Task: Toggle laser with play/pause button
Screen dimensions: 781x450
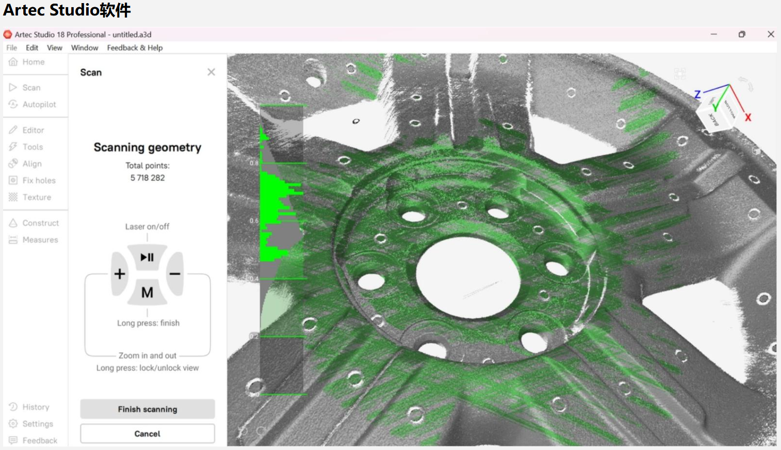Action: 147,257
